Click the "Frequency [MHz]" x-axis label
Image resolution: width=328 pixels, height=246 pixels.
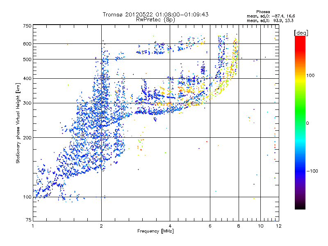[x=155, y=231]
